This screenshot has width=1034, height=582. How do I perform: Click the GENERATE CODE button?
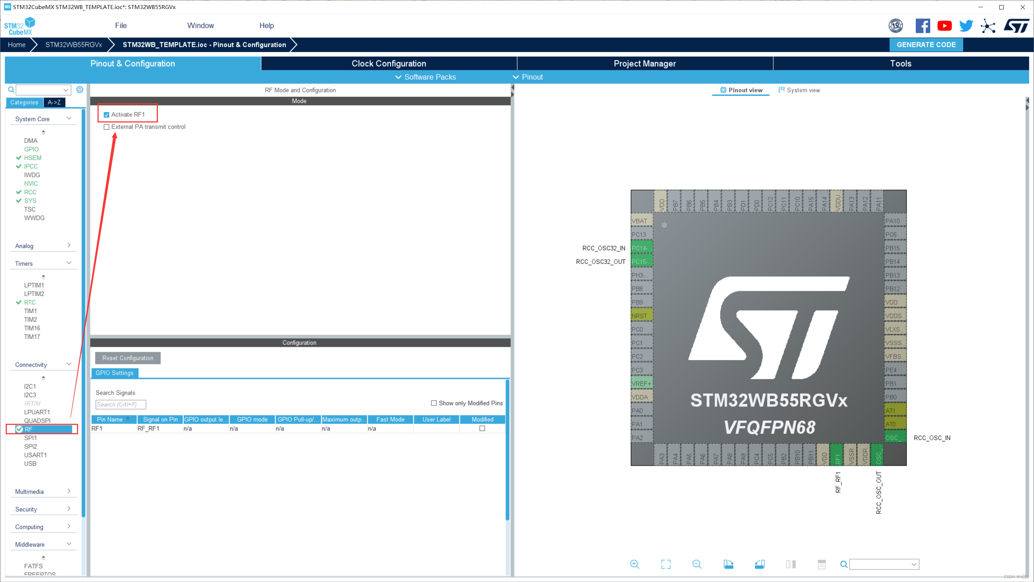tap(926, 44)
